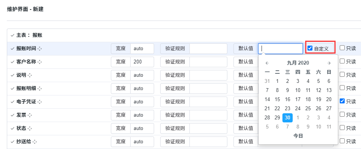
Task: Pick day 15 in September calendar
Action: click(x=277, y=100)
